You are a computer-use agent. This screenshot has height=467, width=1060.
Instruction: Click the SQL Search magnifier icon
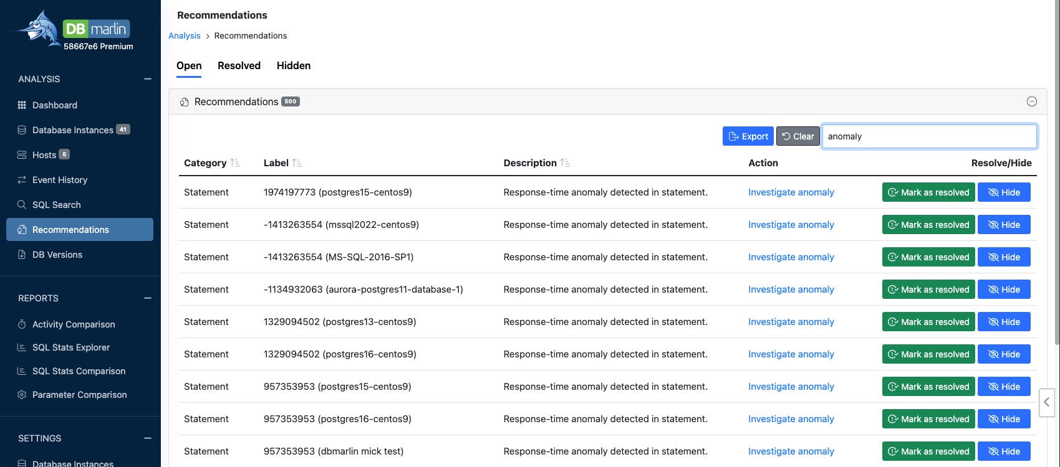[x=22, y=205]
